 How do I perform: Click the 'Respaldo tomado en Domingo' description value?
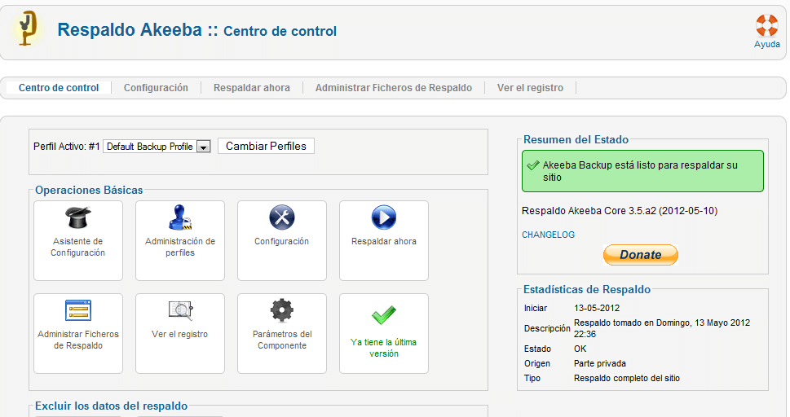(x=661, y=328)
